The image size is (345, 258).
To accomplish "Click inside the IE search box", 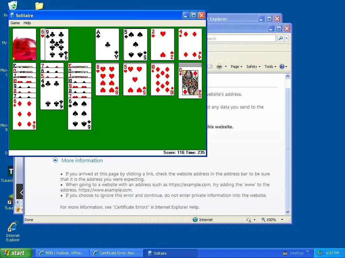I will 241,38.
